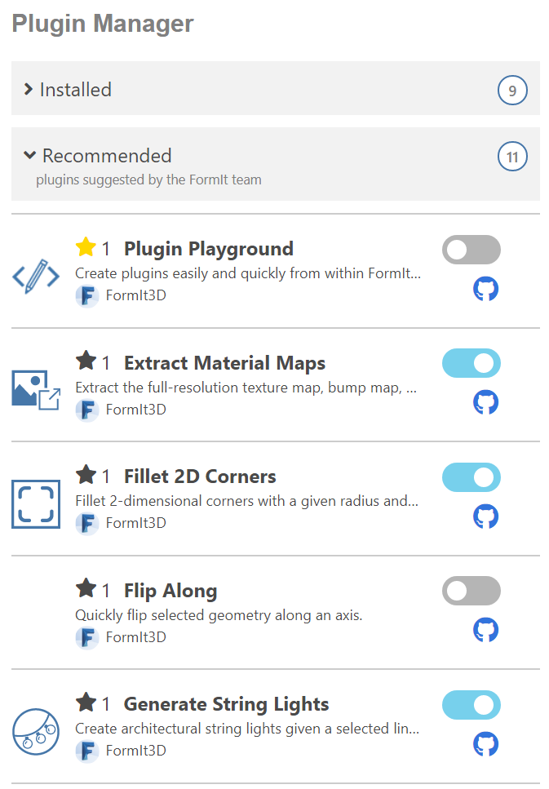This screenshot has height=789, width=549.
Task: Click the yellow star on Plugin Playground
Action: pyautogui.click(x=86, y=247)
